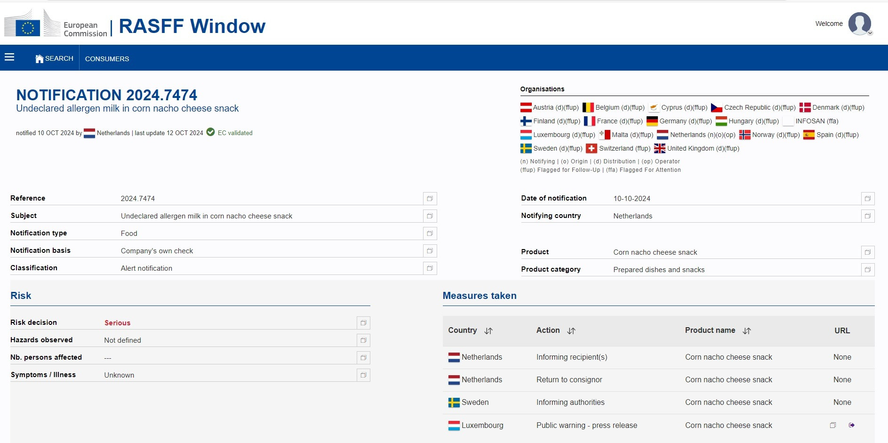The image size is (888, 443).
Task: Copy the Classification field value
Action: point(430,268)
